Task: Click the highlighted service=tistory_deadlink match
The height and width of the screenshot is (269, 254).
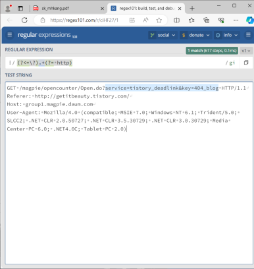Action: (162, 88)
